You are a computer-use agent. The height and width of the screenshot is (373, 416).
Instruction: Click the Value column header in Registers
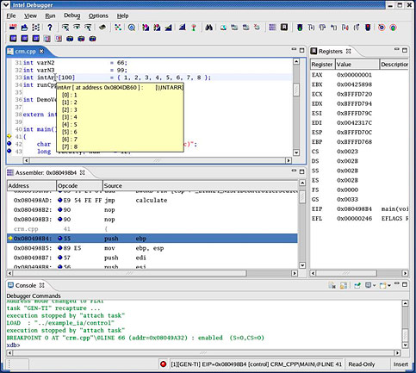357,65
